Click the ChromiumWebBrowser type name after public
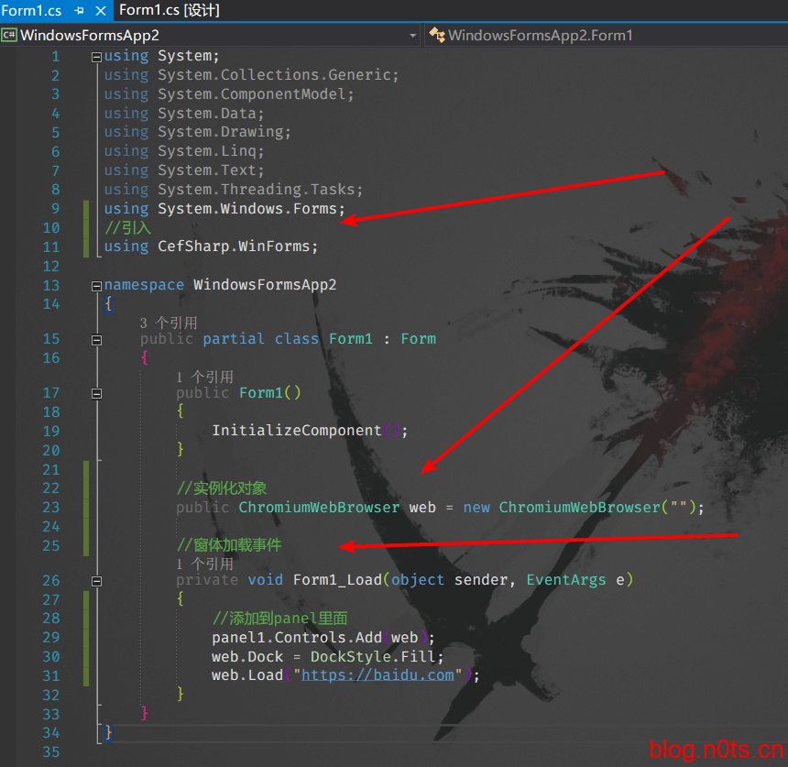 (319, 507)
